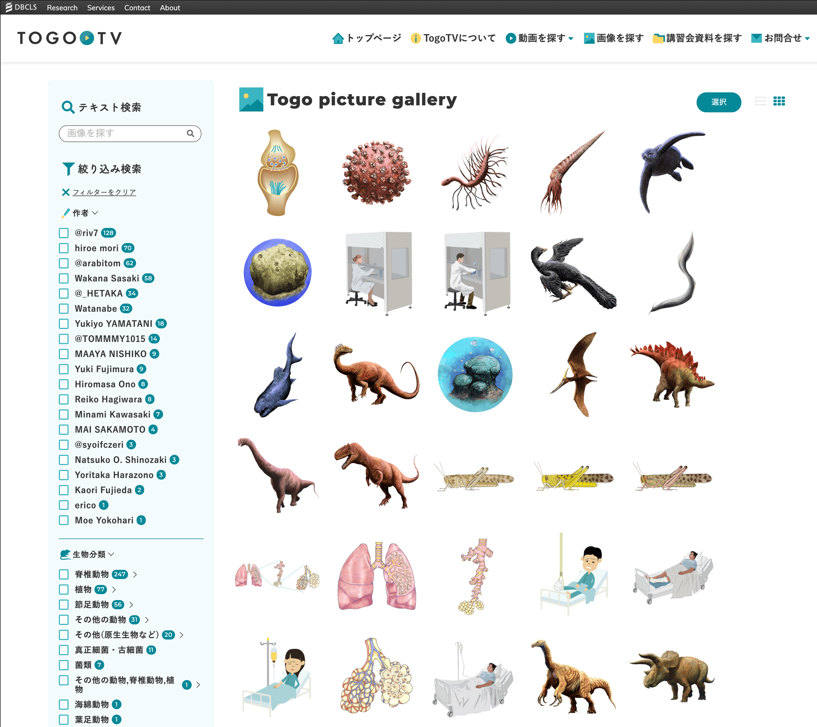Expand the 脊椎動物 subcategory chevron
Viewport: 817px width, 727px height.
click(135, 575)
